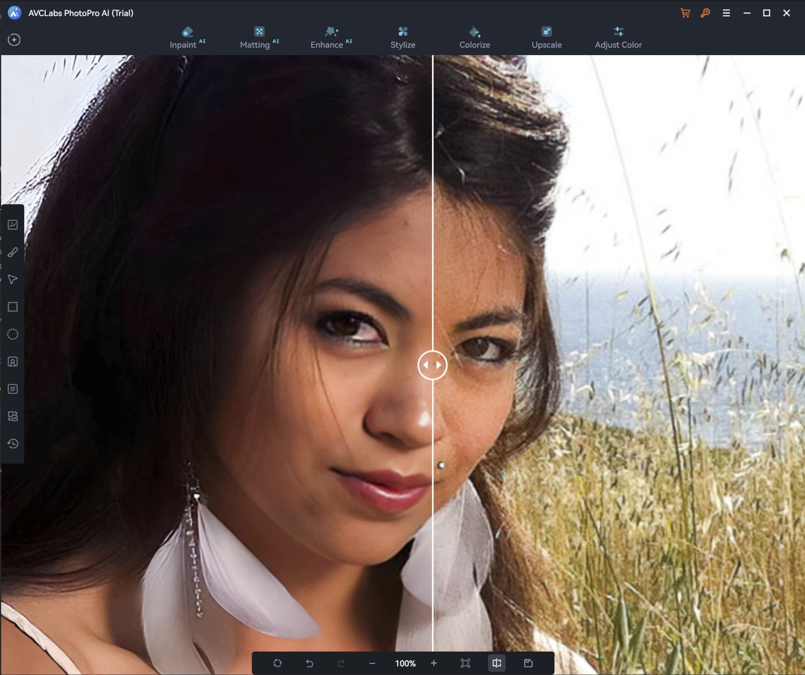Viewport: 805px width, 675px height.
Task: Save the image using the save icon
Action: (x=528, y=663)
